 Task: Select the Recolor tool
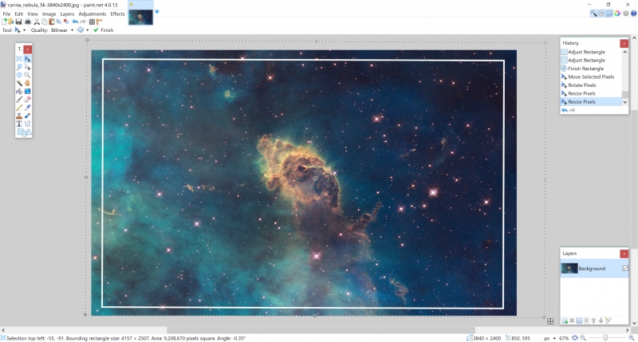tap(27, 116)
